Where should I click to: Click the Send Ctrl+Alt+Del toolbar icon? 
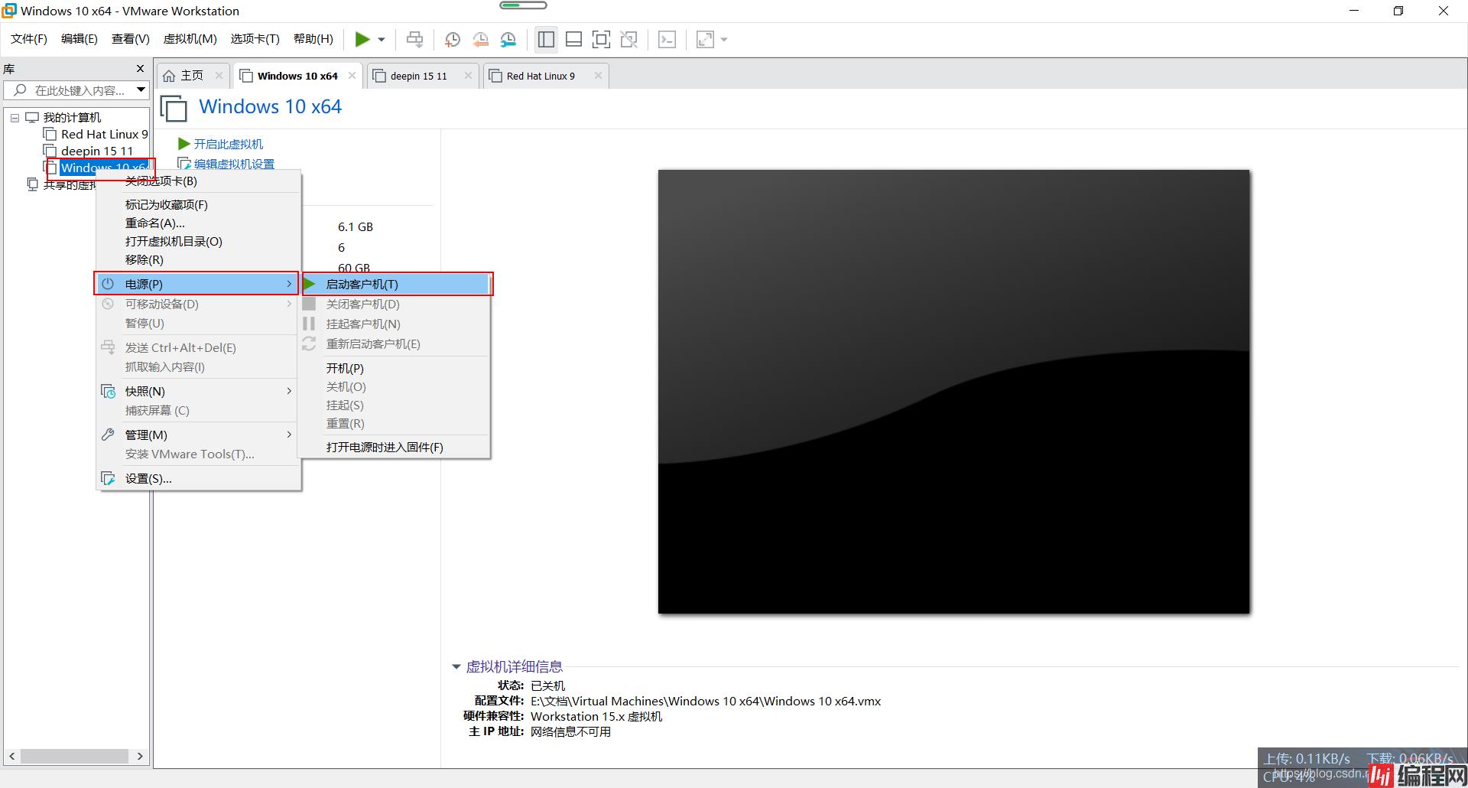[x=414, y=39]
